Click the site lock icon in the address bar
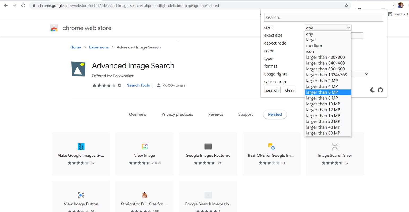The height and width of the screenshot is (212, 409). (x=34, y=6)
